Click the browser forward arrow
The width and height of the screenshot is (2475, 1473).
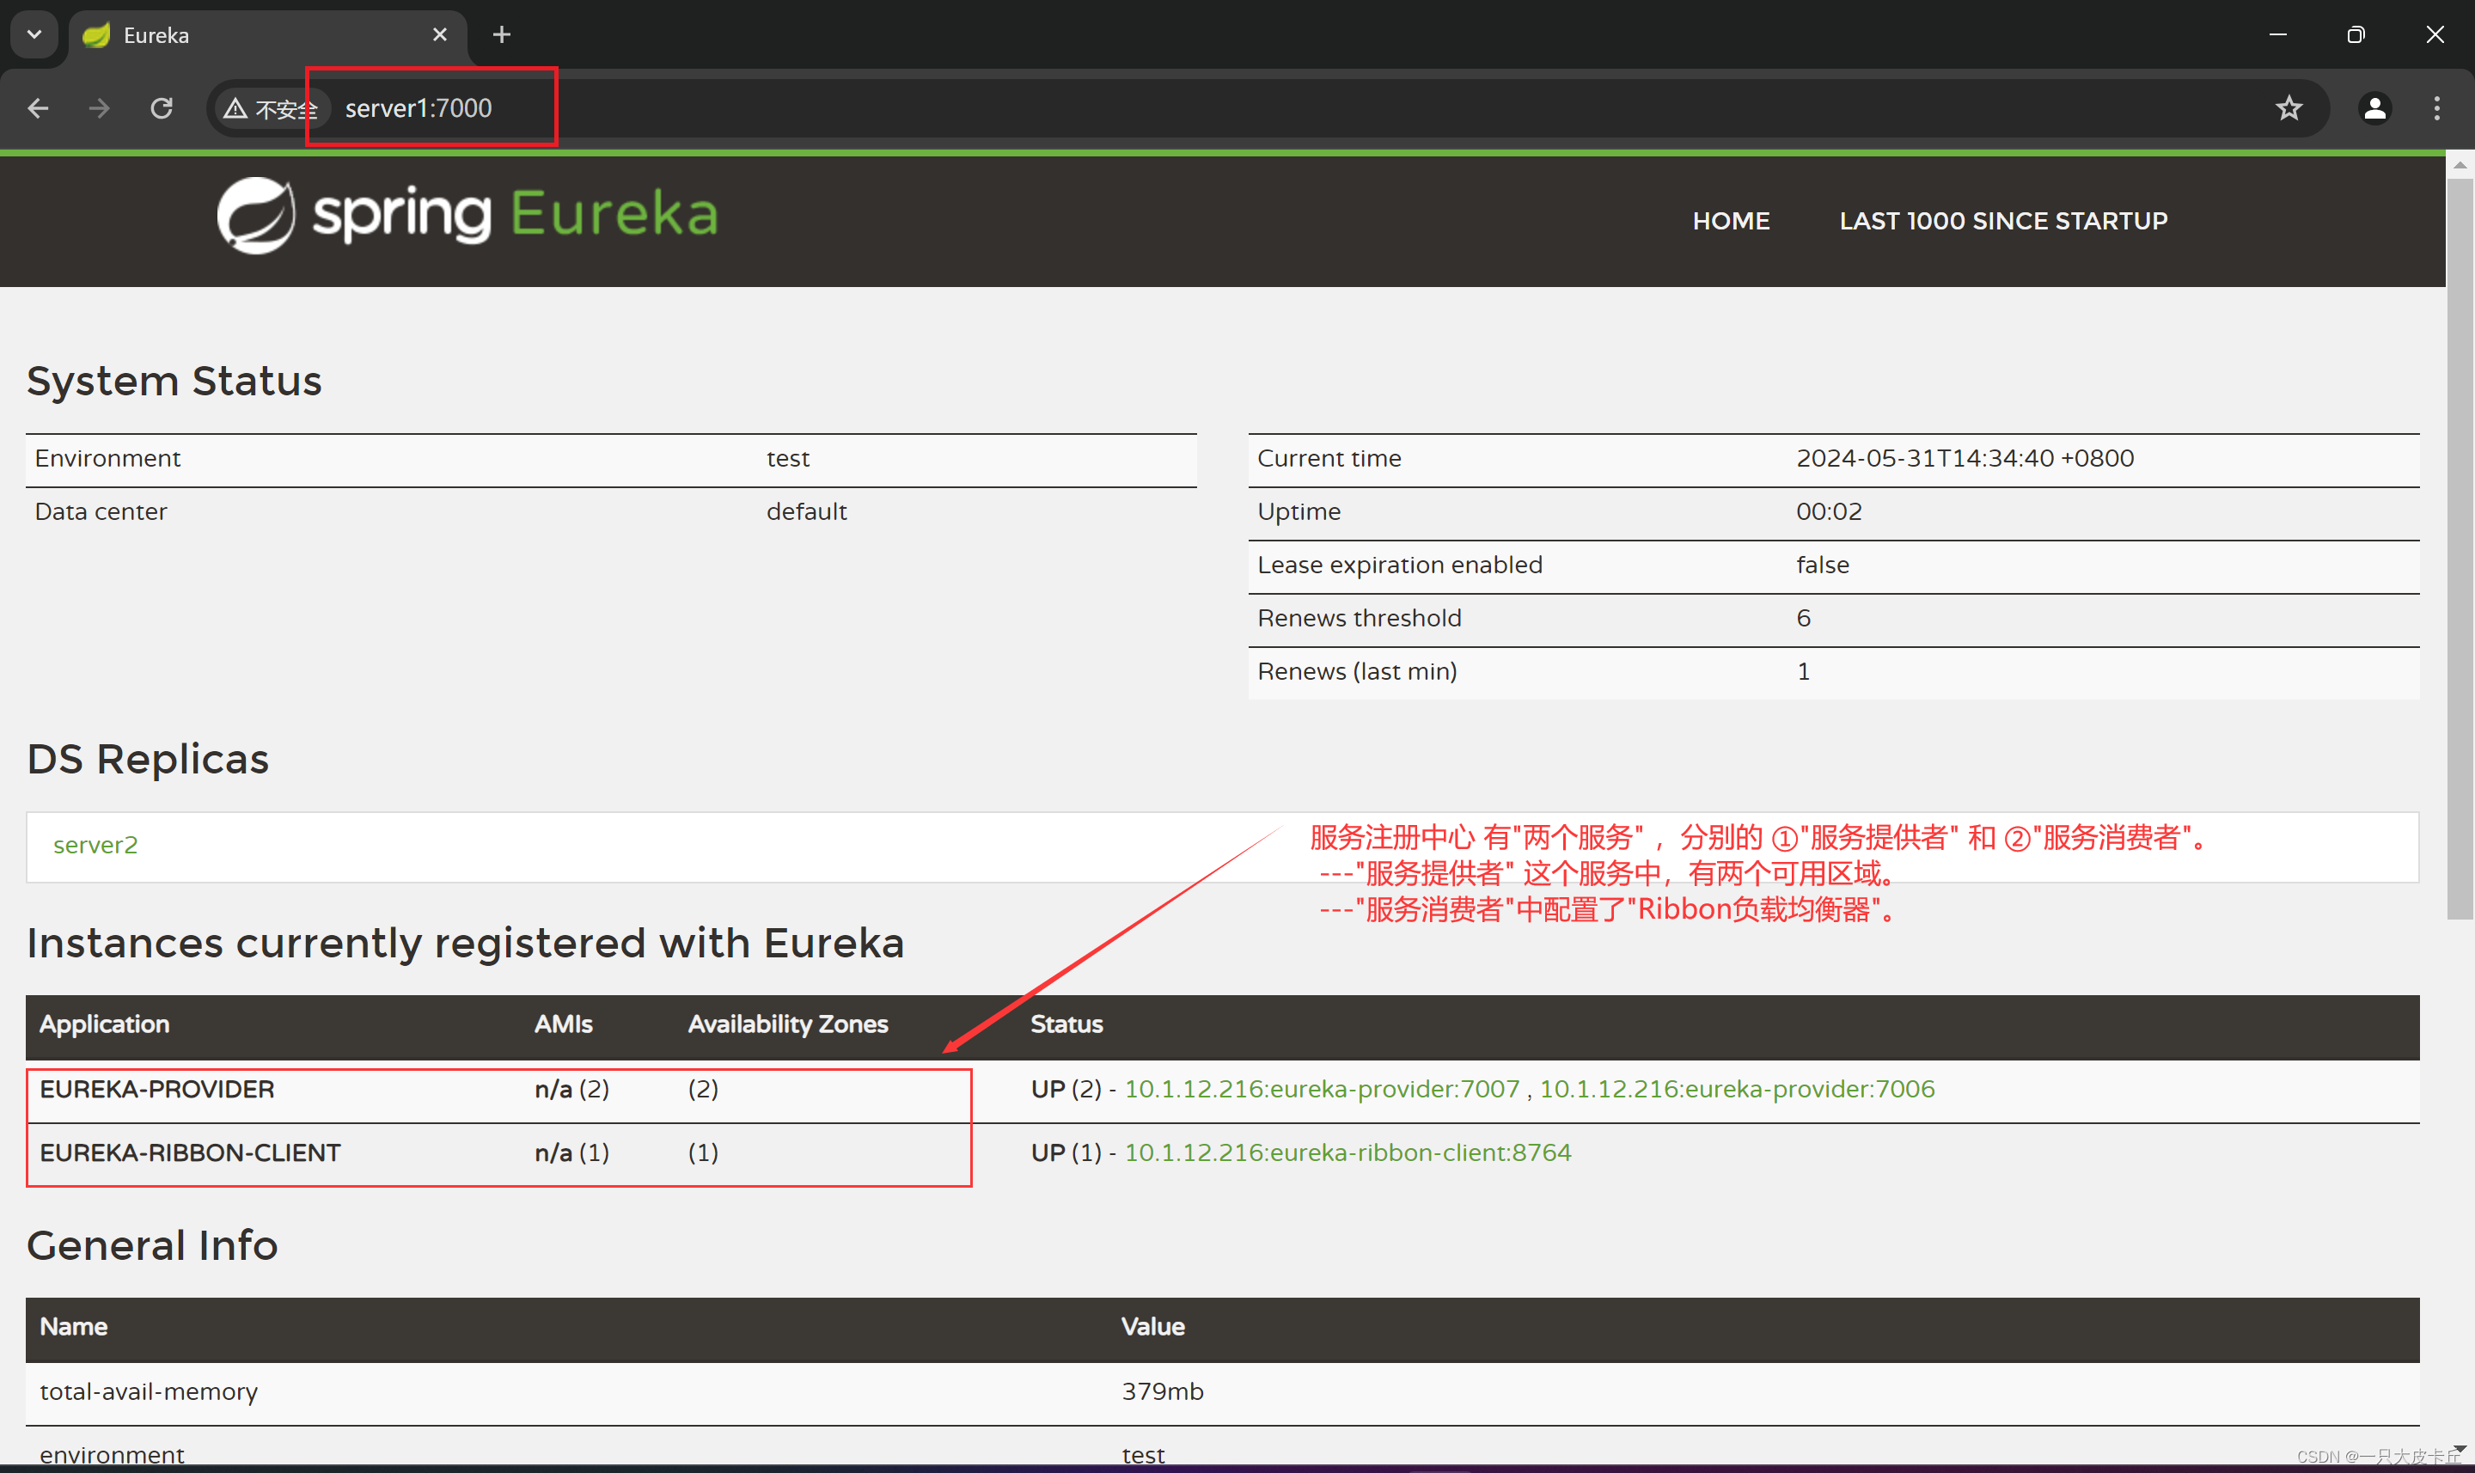point(99,108)
